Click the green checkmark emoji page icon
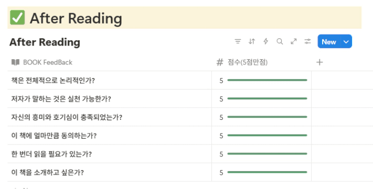 click(x=17, y=18)
